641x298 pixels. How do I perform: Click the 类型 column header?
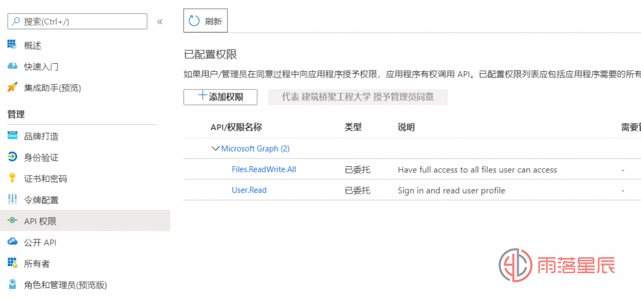coord(353,127)
